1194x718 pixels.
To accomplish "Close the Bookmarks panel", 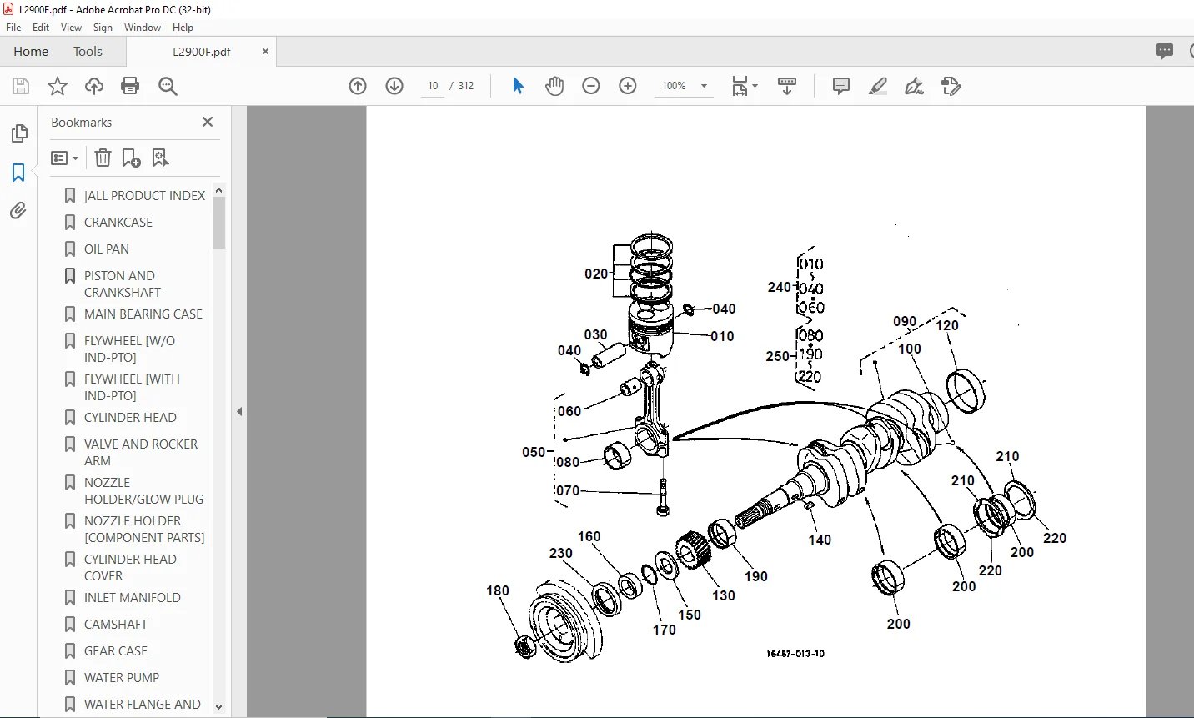I will (208, 122).
